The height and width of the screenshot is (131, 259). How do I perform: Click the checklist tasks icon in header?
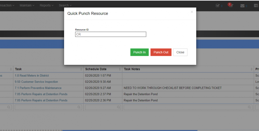(x=218, y=6)
